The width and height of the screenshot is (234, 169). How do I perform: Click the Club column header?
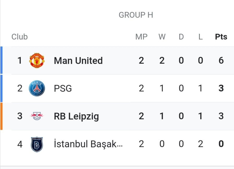(x=20, y=37)
